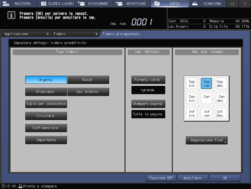Set position to Cen des.
This screenshot has width=251, height=189.
click(x=221, y=98)
